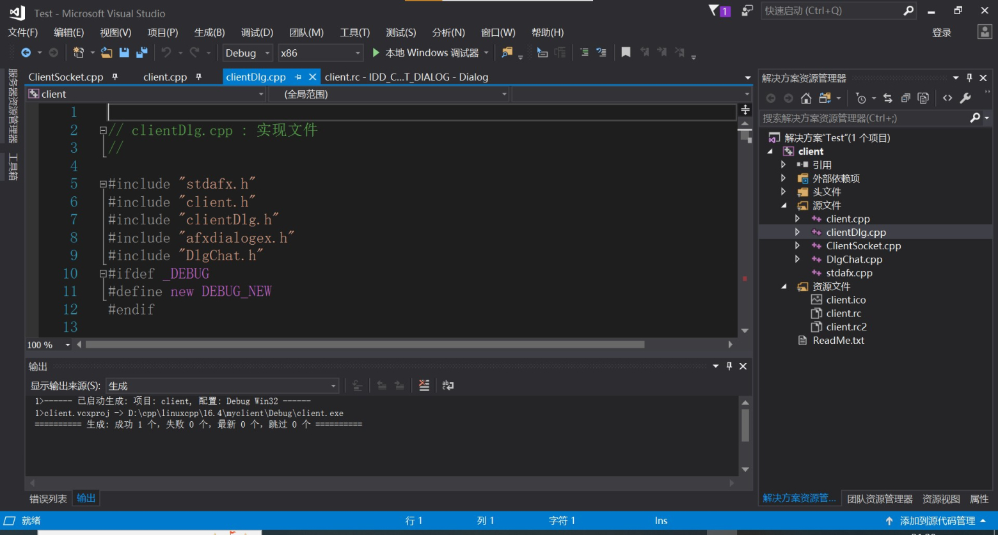Viewport: 998px width, 535px height.
Task: Start the 本地 Windows 调试器 debugger
Action: tap(425, 53)
